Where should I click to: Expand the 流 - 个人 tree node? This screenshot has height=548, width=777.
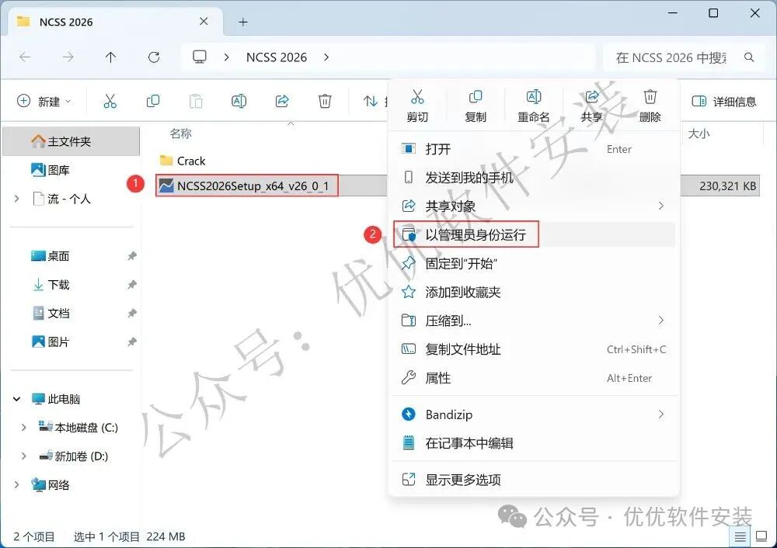(17, 199)
